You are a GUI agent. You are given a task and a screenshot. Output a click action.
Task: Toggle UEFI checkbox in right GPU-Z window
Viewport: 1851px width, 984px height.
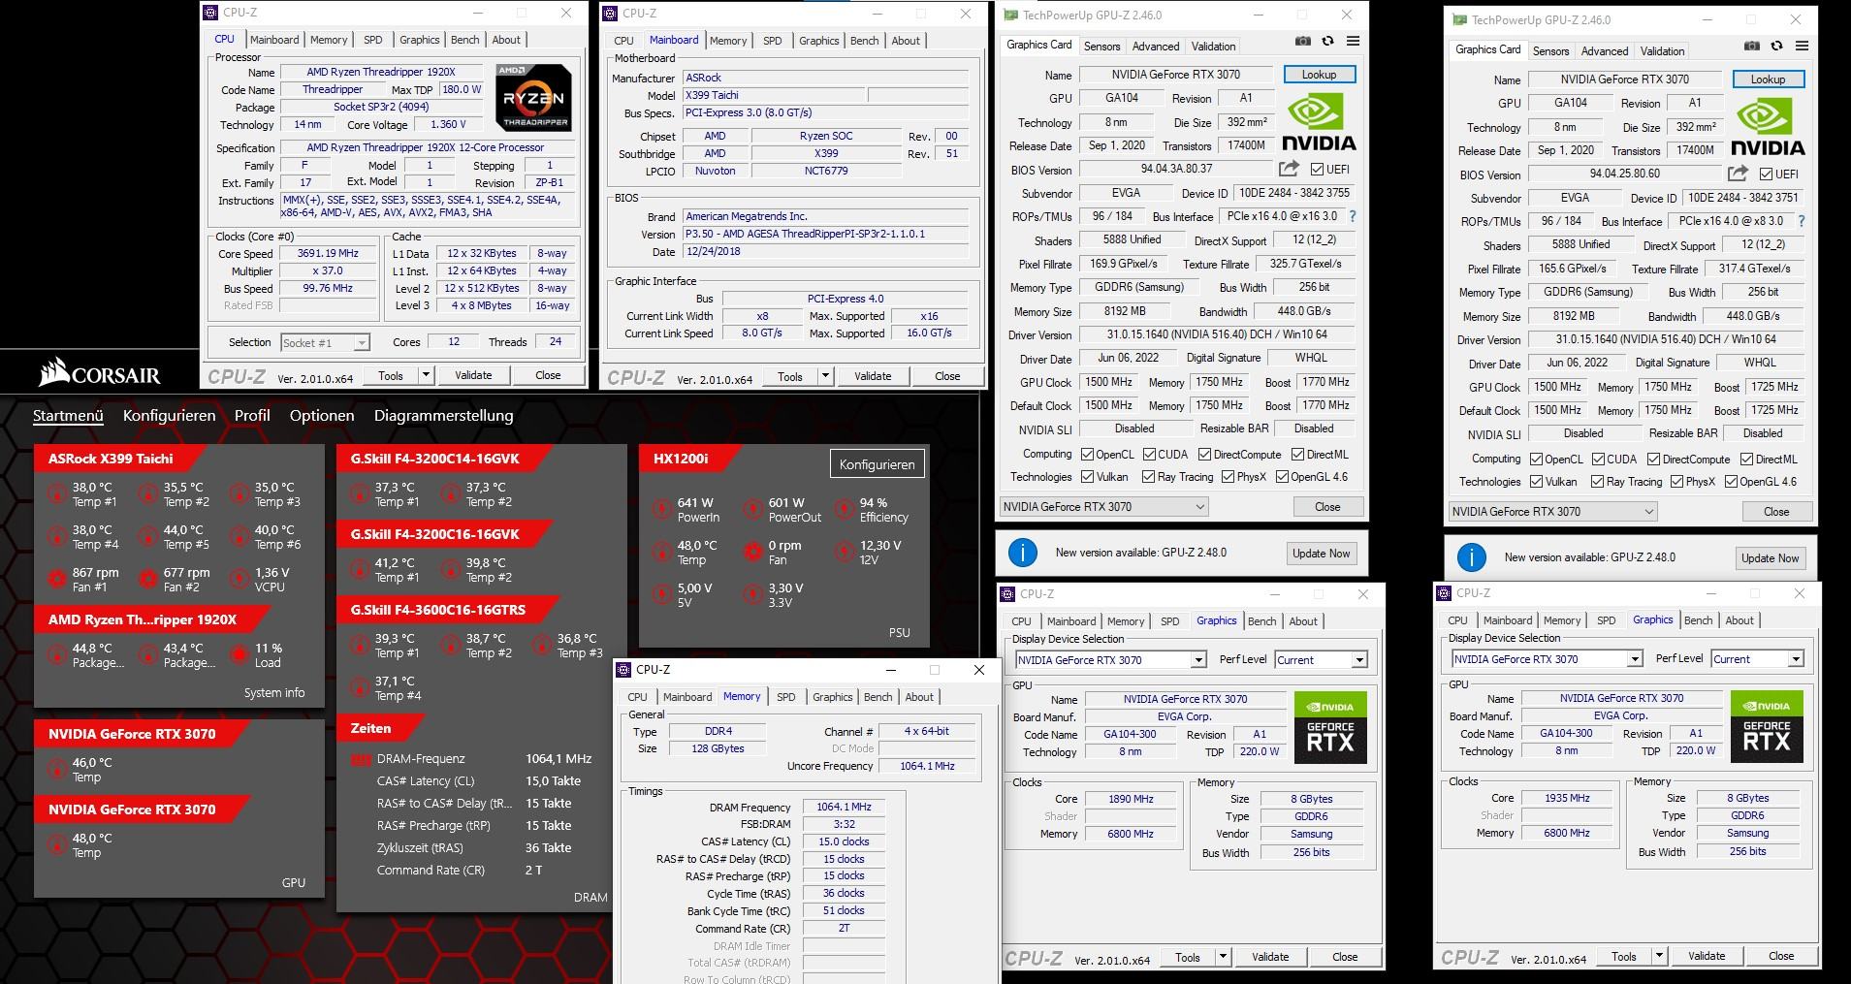click(1766, 174)
